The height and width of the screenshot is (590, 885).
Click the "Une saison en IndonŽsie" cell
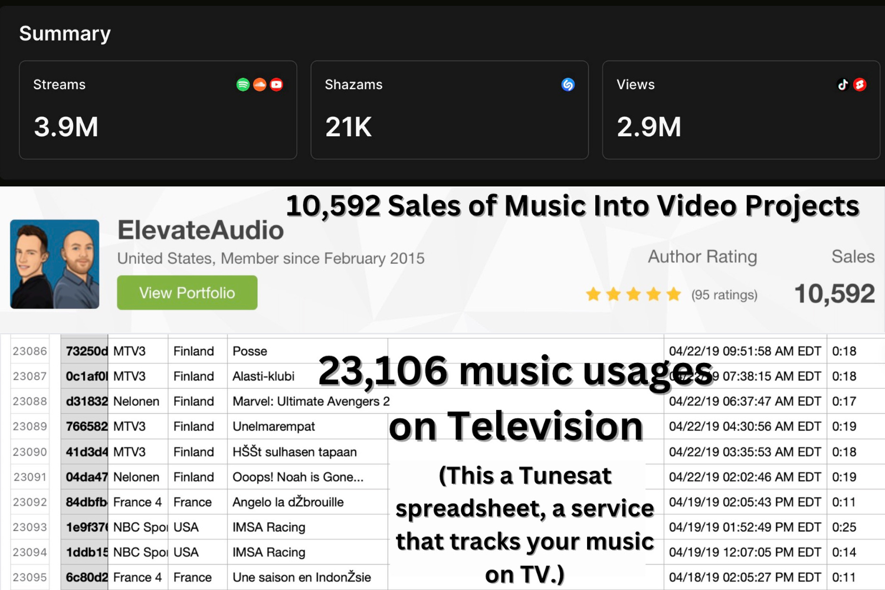307,577
